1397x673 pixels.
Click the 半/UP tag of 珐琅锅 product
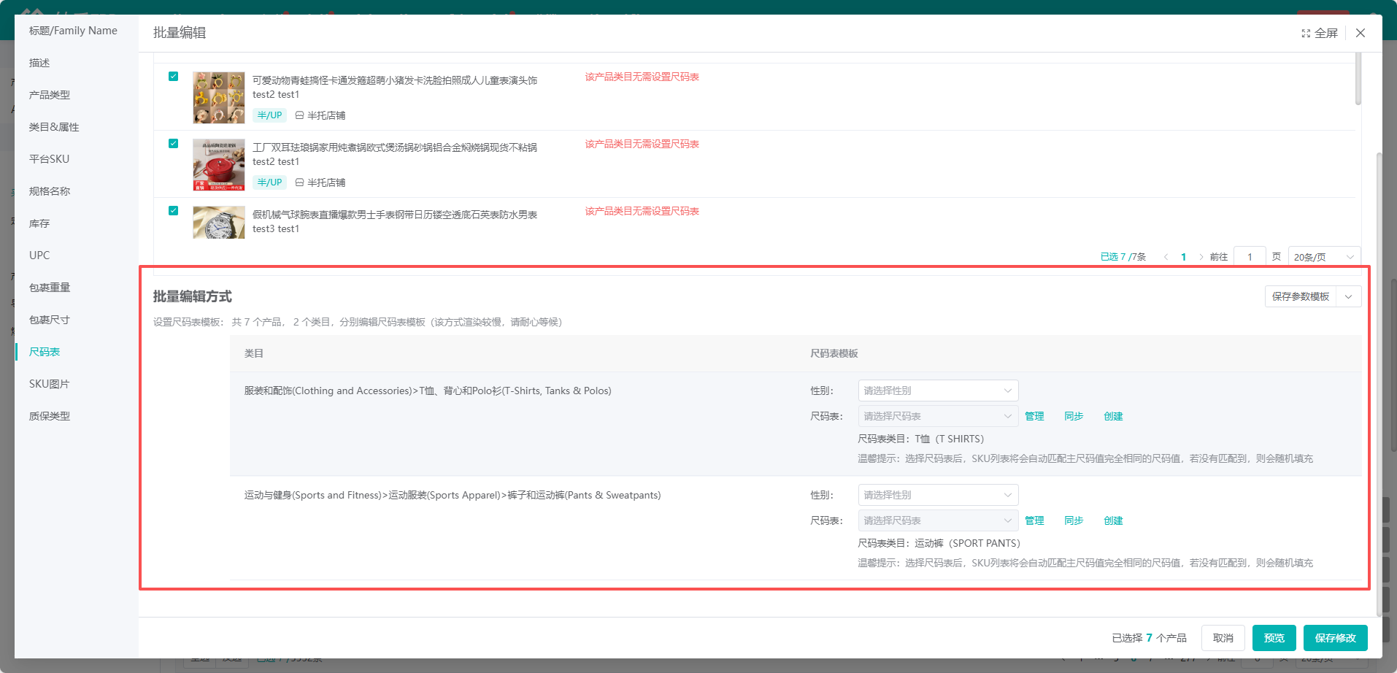click(x=269, y=182)
